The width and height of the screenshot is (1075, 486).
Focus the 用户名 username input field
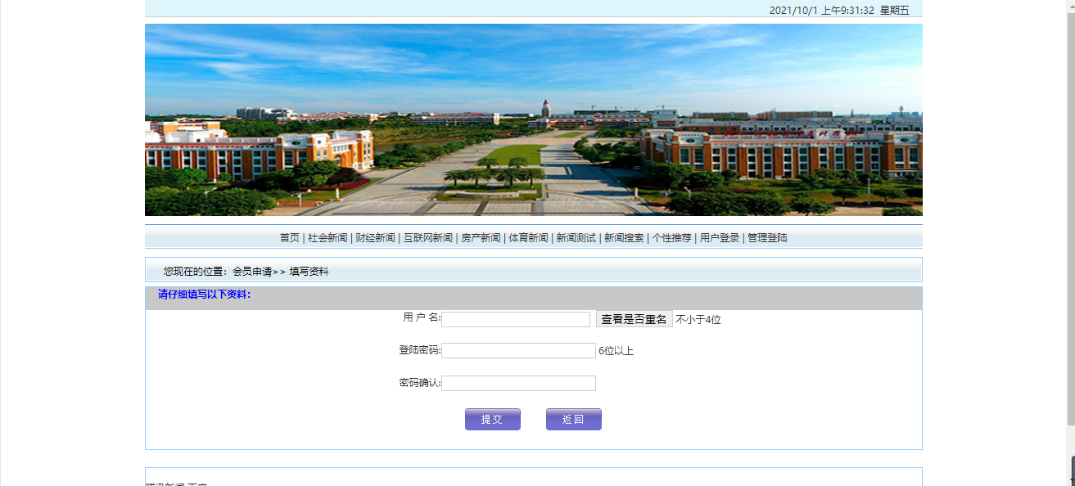tap(516, 319)
